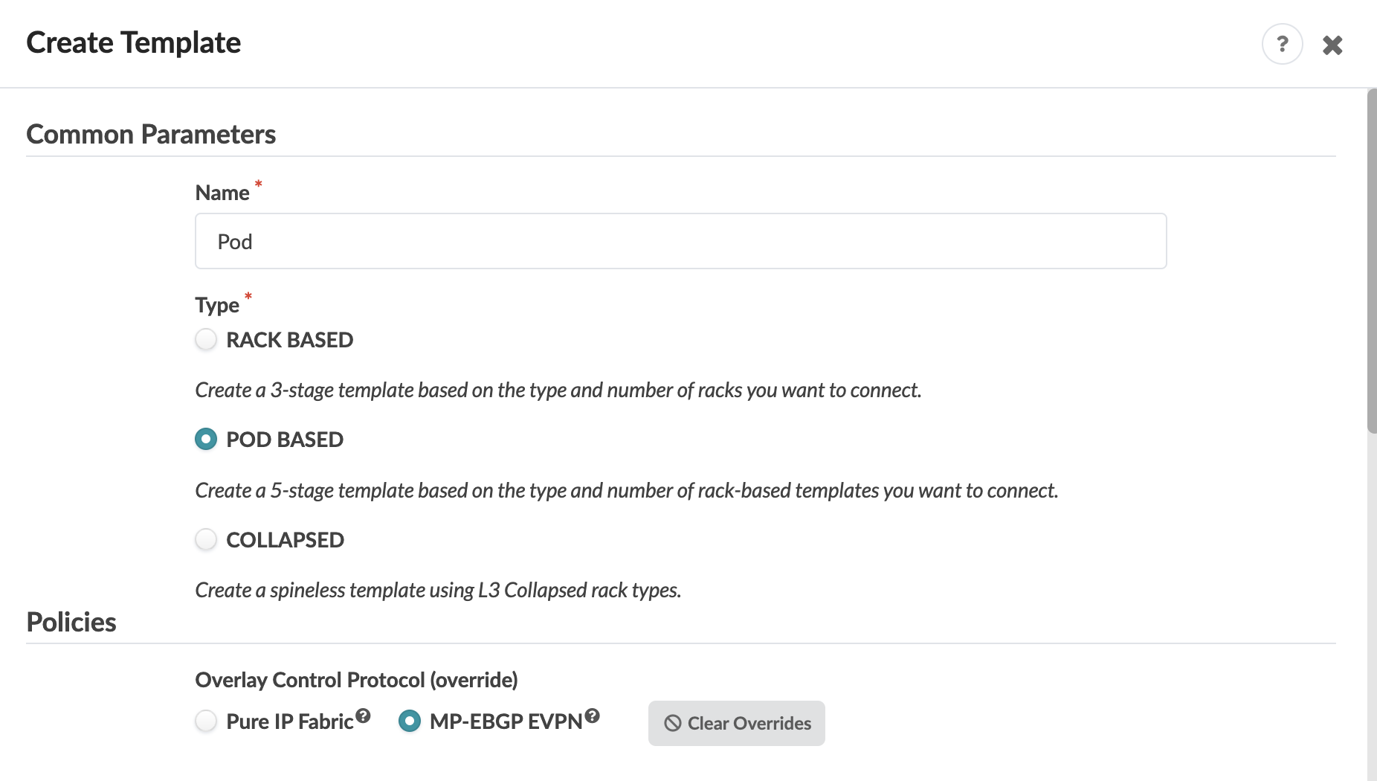This screenshot has height=781, width=1377.
Task: Click the Common Parameters section heading
Action: pyautogui.click(x=151, y=135)
